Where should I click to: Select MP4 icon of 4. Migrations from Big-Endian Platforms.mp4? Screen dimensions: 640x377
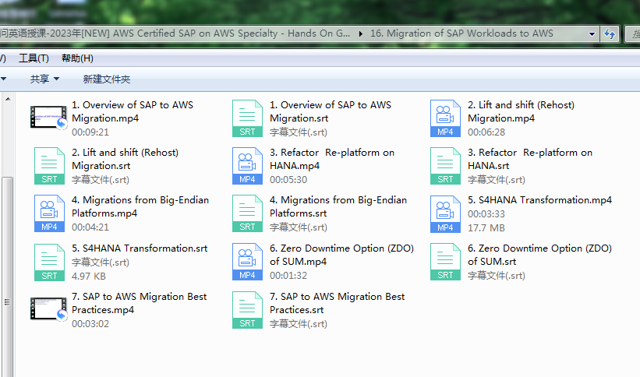[x=49, y=213]
